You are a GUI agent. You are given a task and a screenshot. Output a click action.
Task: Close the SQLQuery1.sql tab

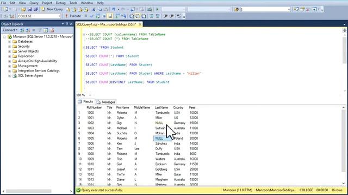[140, 24]
